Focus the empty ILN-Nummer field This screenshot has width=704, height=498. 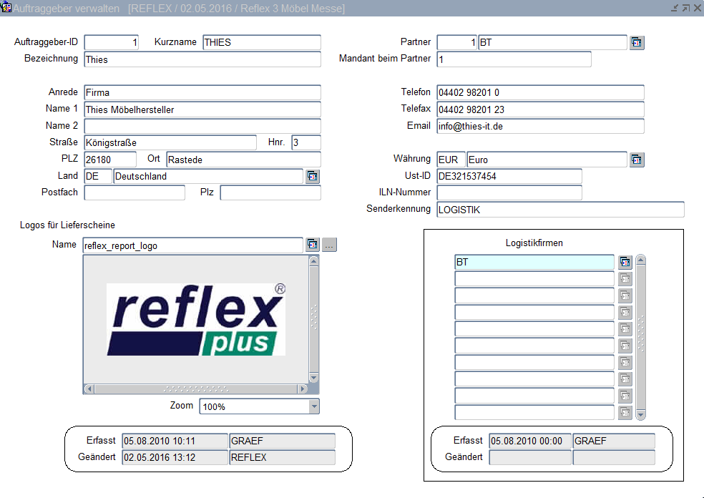pos(509,192)
